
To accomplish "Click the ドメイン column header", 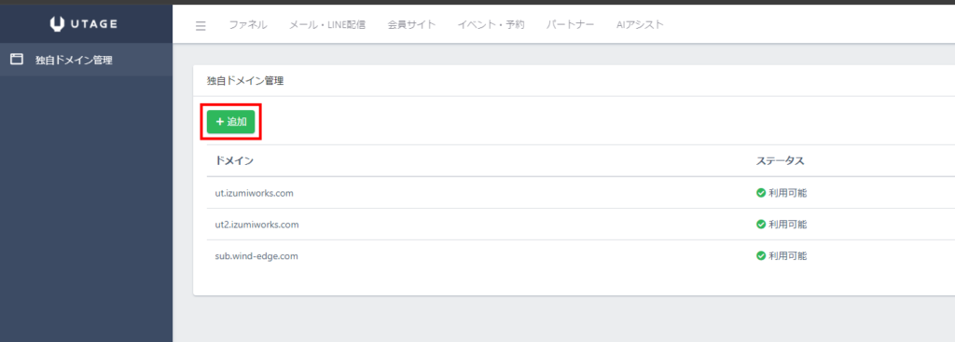I will pyautogui.click(x=234, y=161).
